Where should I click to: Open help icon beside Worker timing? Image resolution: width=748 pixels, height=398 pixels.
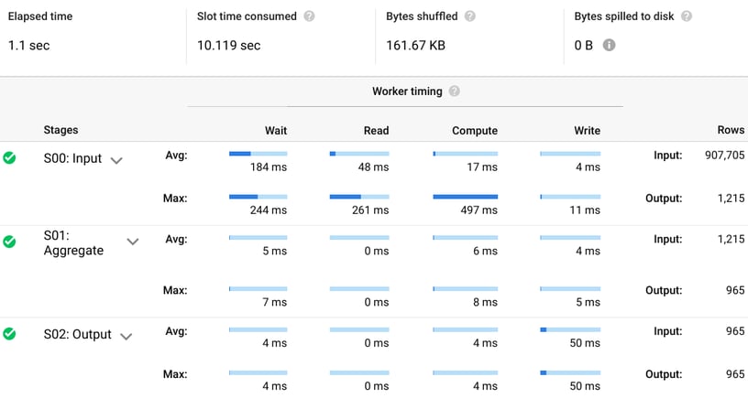pos(454,91)
